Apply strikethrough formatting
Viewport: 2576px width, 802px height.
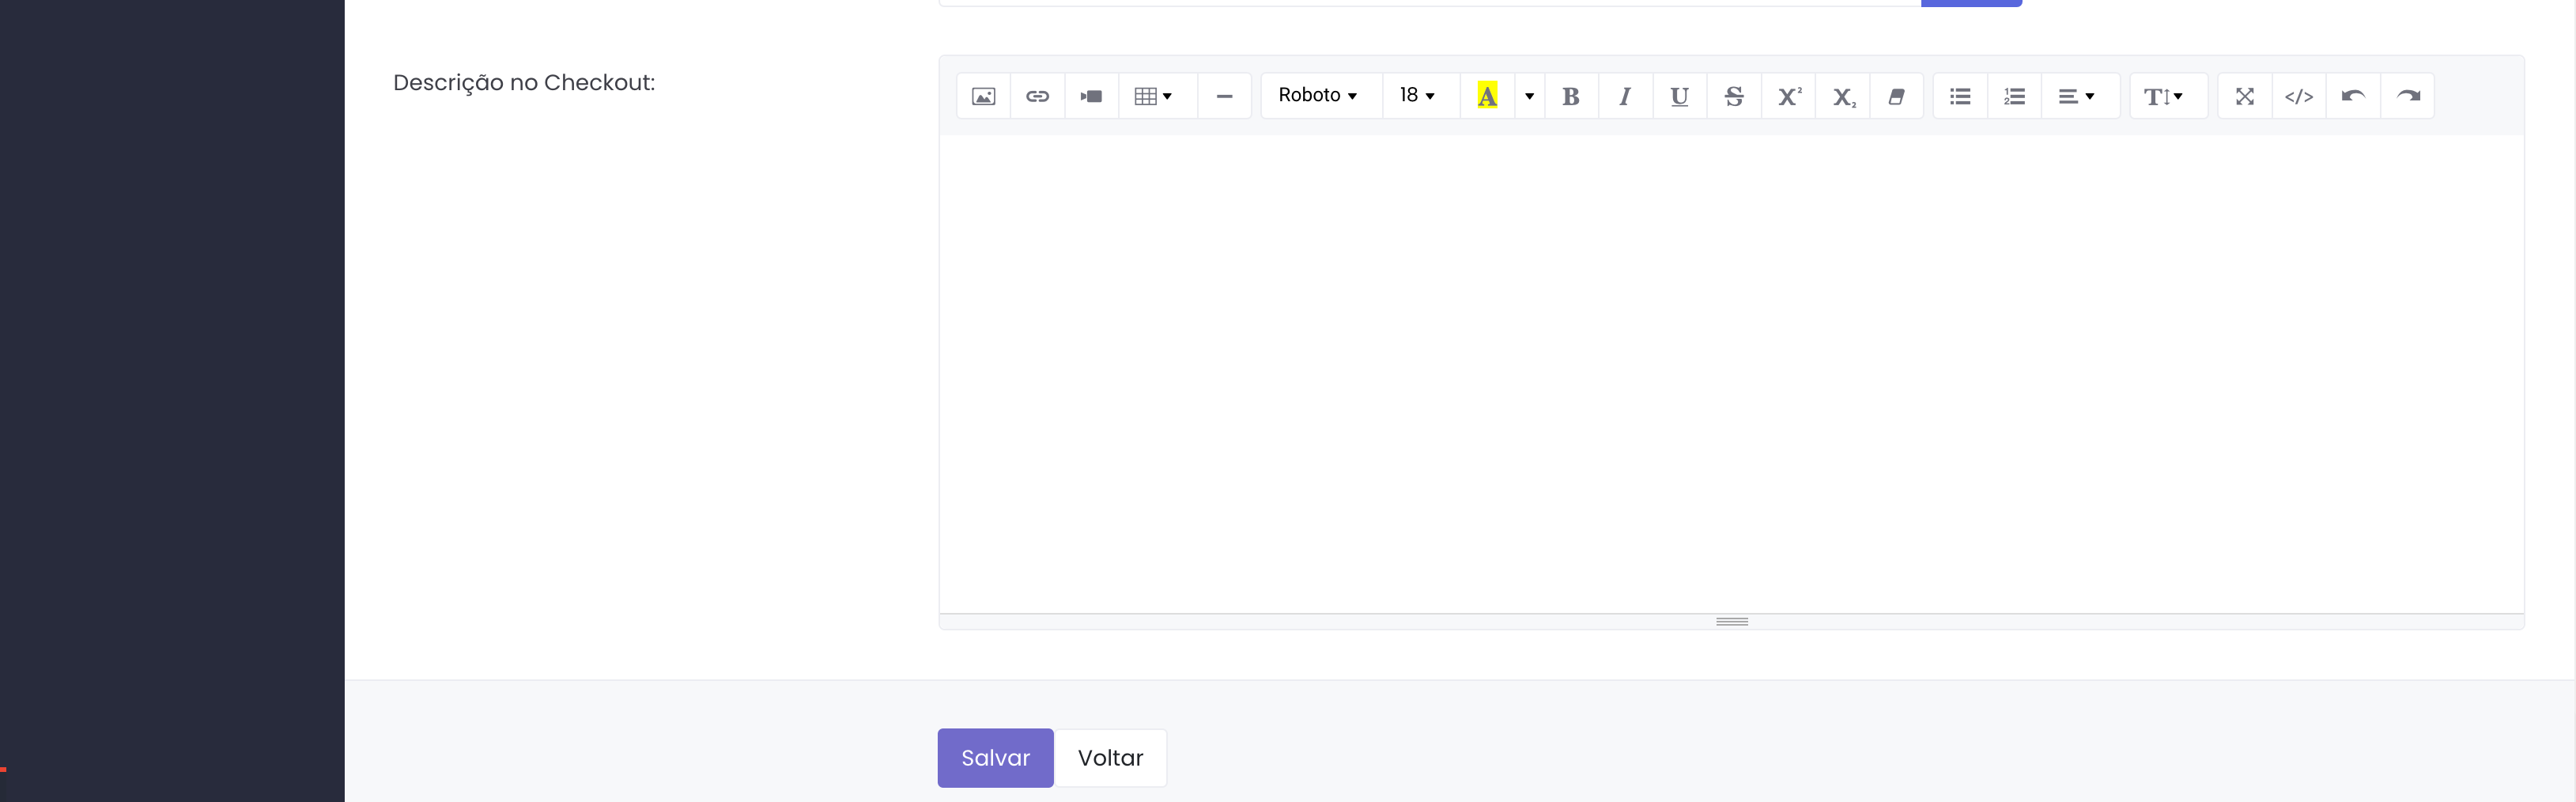[1734, 96]
